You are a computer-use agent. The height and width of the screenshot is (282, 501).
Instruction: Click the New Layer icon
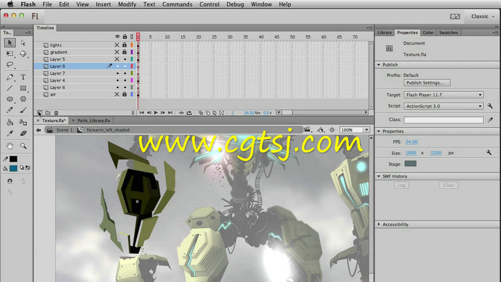pyautogui.click(x=39, y=113)
